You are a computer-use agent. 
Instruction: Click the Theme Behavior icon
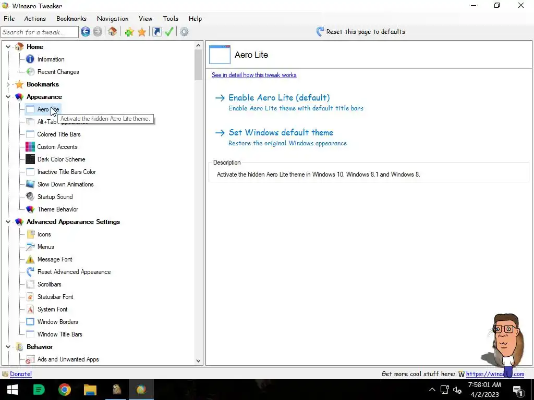[30, 209]
